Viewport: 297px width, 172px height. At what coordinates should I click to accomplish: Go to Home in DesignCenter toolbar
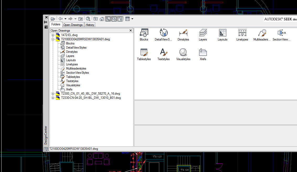click(x=102, y=19)
